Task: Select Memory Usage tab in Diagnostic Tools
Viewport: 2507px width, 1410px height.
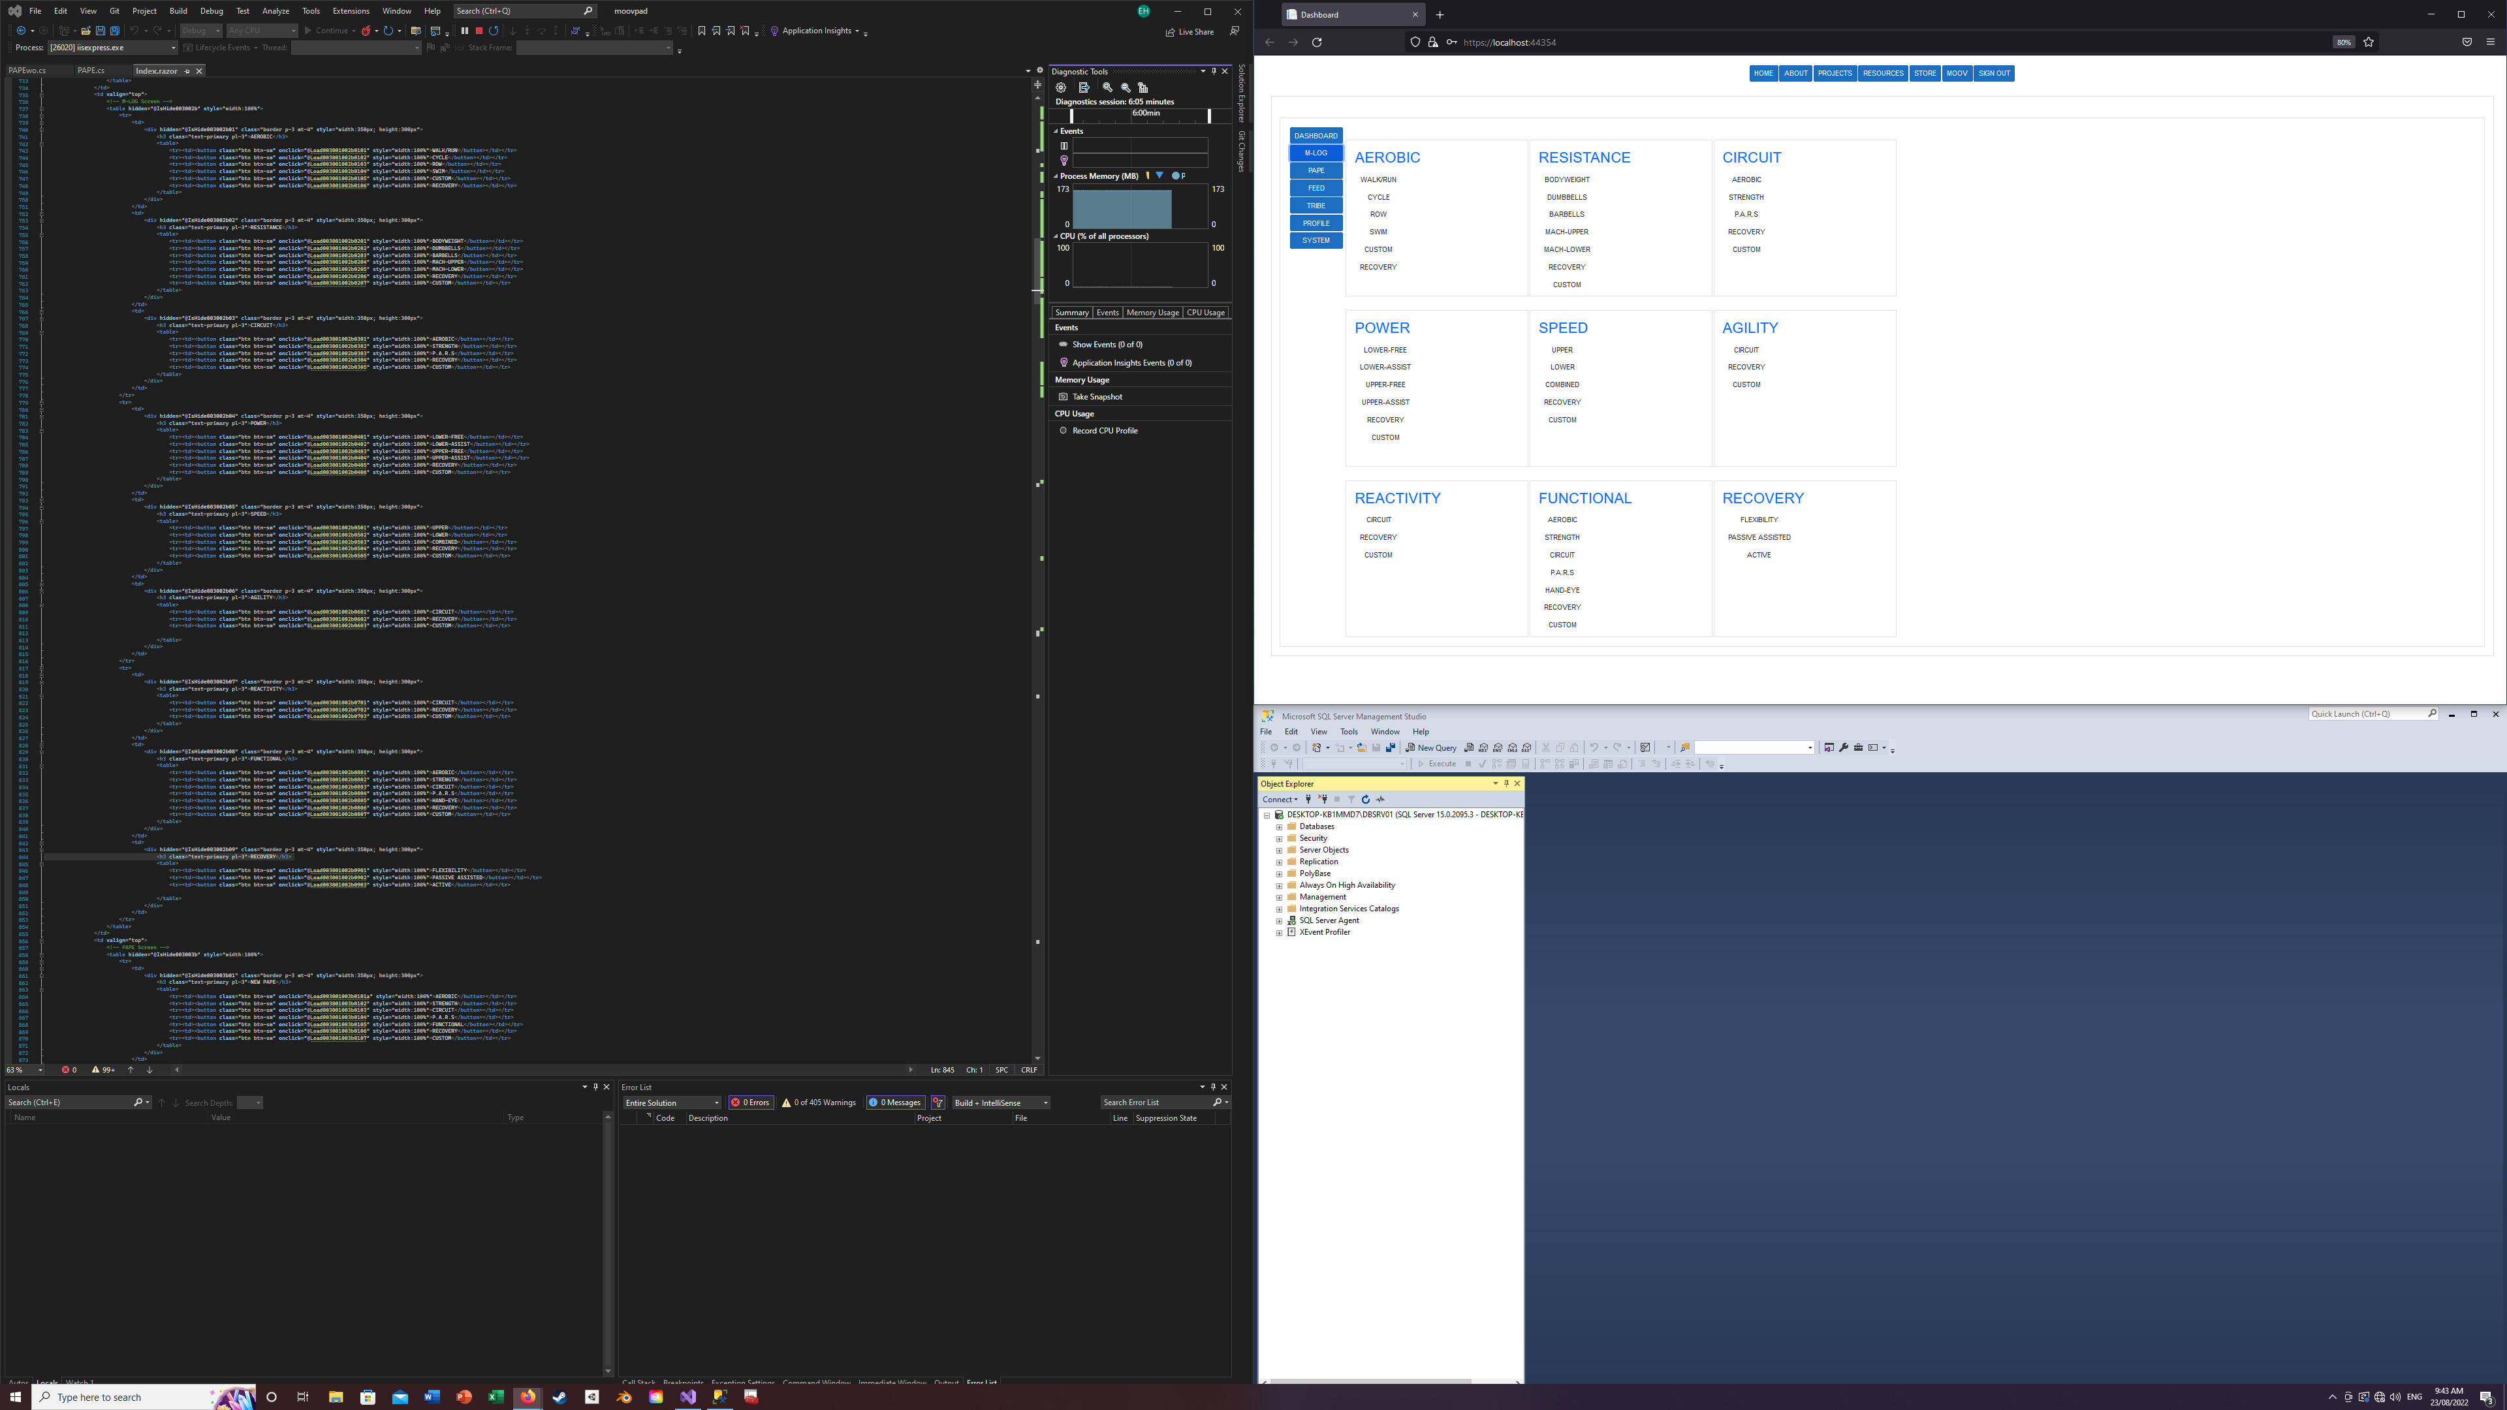Action: pyautogui.click(x=1152, y=313)
